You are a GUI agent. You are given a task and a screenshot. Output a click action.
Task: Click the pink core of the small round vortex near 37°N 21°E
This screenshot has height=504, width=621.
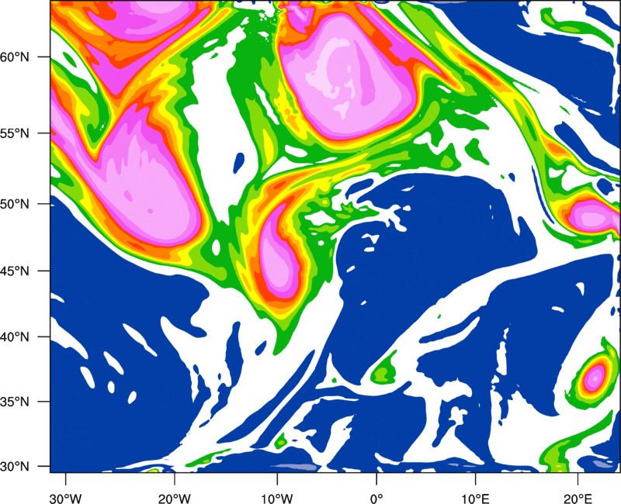[x=594, y=378]
